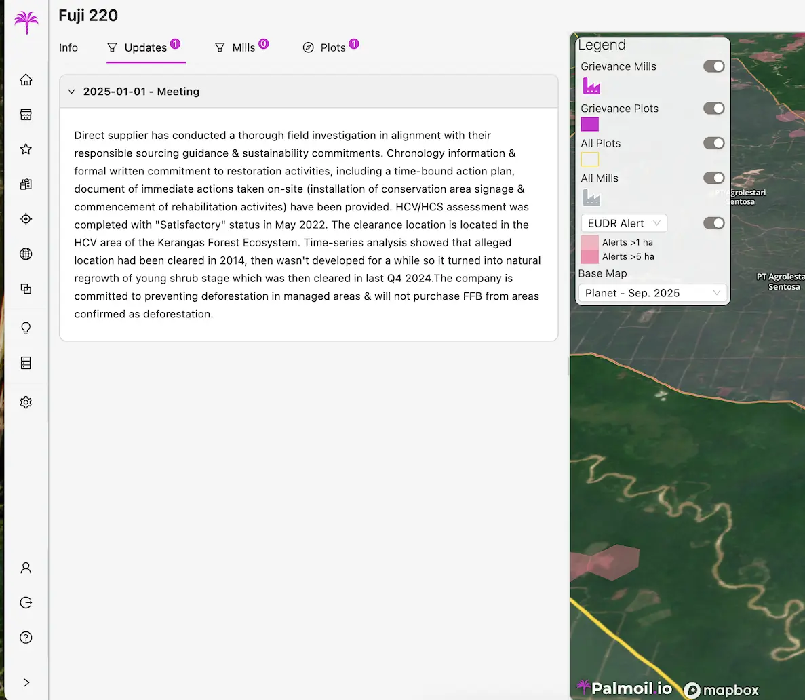Click the star favorites icon
The width and height of the screenshot is (805, 700).
tap(26, 149)
